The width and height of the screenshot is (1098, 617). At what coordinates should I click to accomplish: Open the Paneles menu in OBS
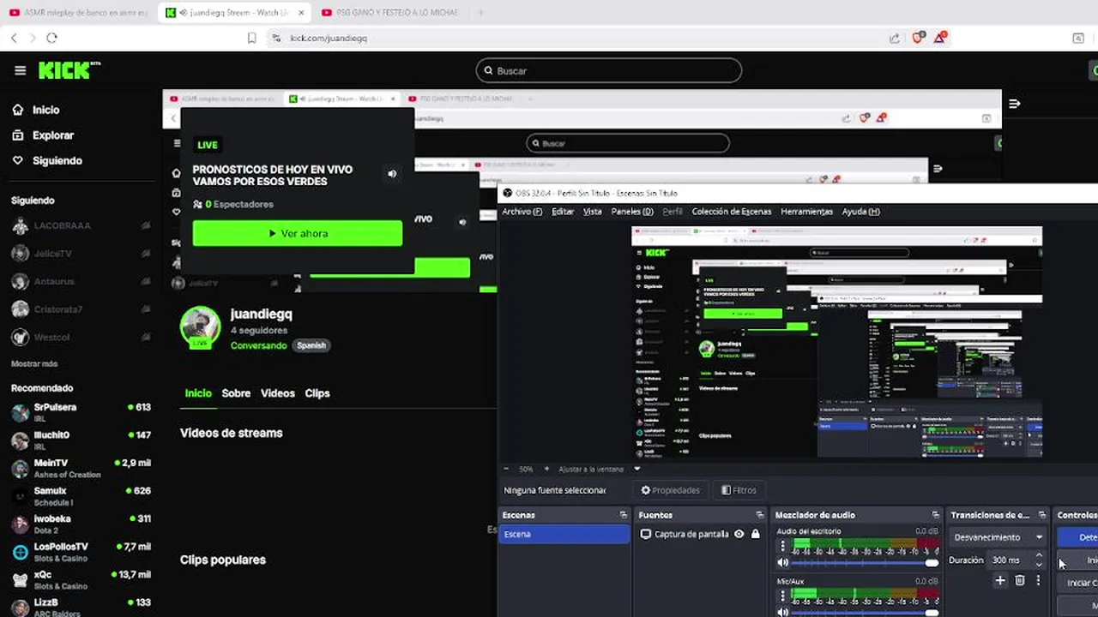[x=632, y=212]
